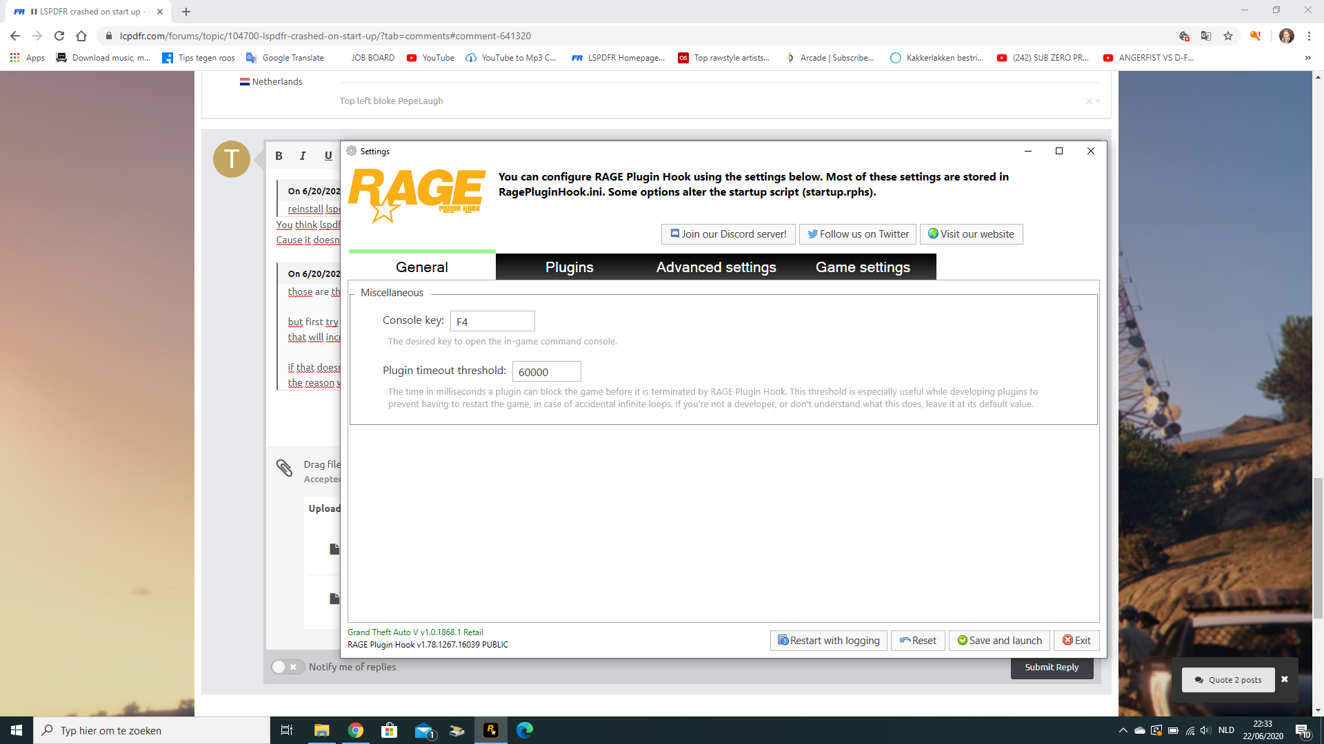Click Restart with logging button
1324x744 pixels.
pos(828,641)
